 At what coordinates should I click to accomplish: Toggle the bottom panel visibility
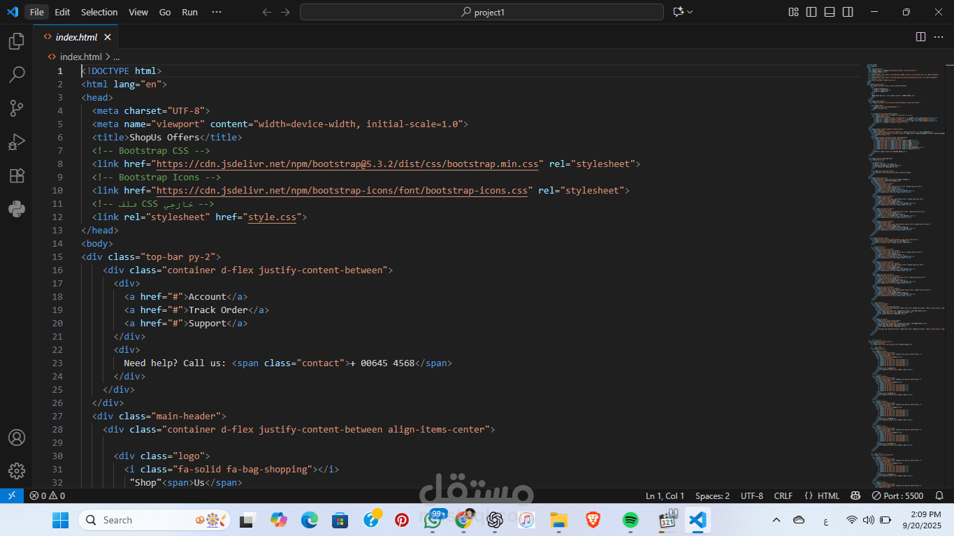coord(830,12)
